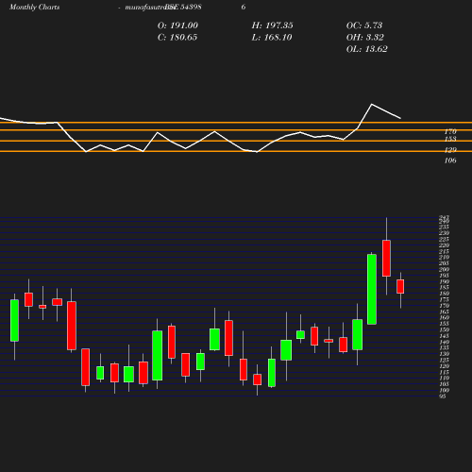472x472 pixels.
Task: Click the "106" label on the upper chart axis
Action: click(450, 160)
